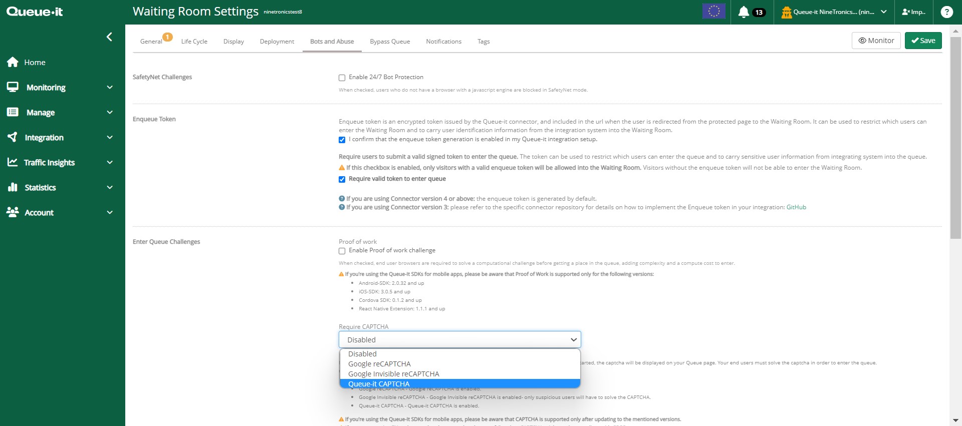
Task: Open the help question mark icon
Action: (946, 12)
